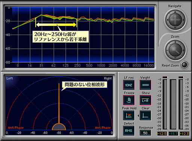Reset the left meter clip indicator

tap(165, 77)
